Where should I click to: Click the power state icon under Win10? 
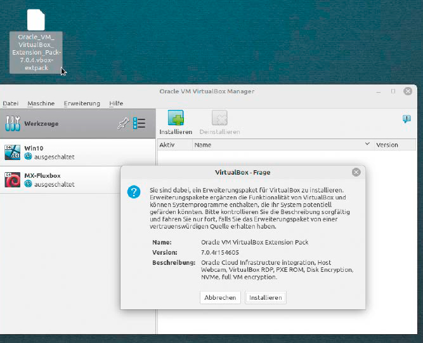pos(28,156)
